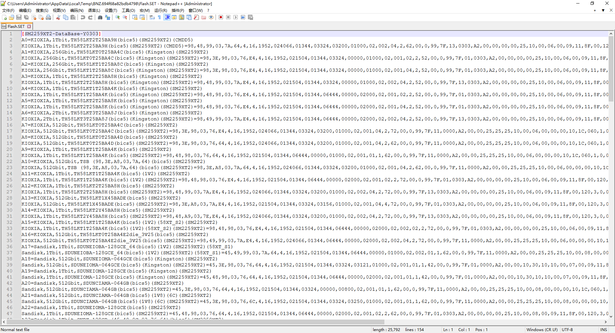The width and height of the screenshot is (615, 333).
Task: Toggle INS insert mode in status bar
Action: click(603, 329)
